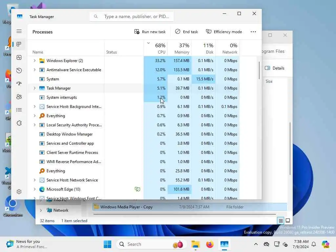
Task: Expand Service Host: Background Intelligent Transfer row
Action: (34, 107)
